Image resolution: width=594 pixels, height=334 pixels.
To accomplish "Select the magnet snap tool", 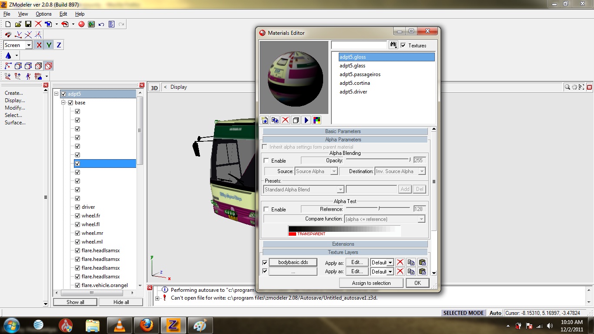I will [8, 35].
